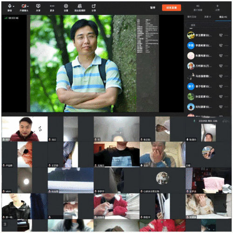The height and width of the screenshot is (233, 233).
Task: Pause the live stream with 暂停
Action: click(x=152, y=7)
